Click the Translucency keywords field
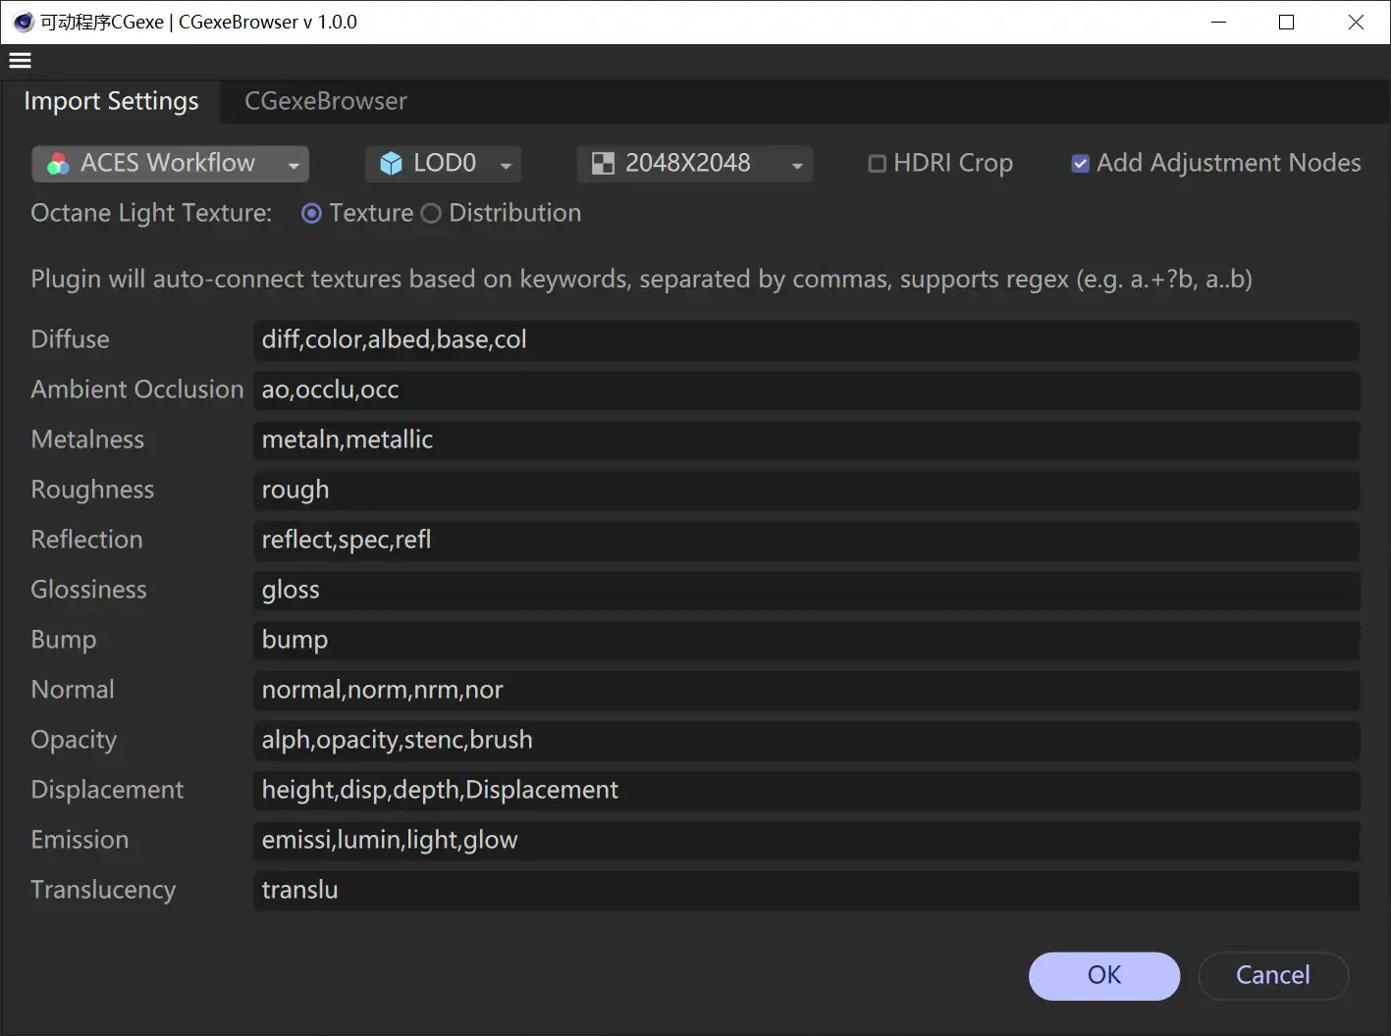1391x1036 pixels. pos(806,890)
